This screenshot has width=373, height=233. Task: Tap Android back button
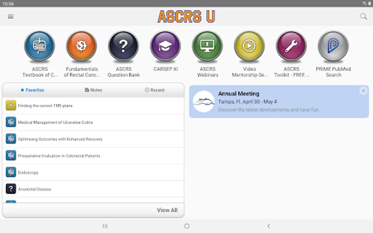pyautogui.click(x=269, y=226)
